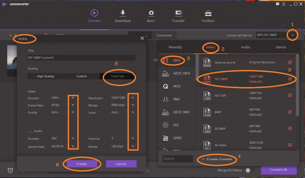Click the format Search box
This screenshot has width=305, height=178.
point(178,159)
